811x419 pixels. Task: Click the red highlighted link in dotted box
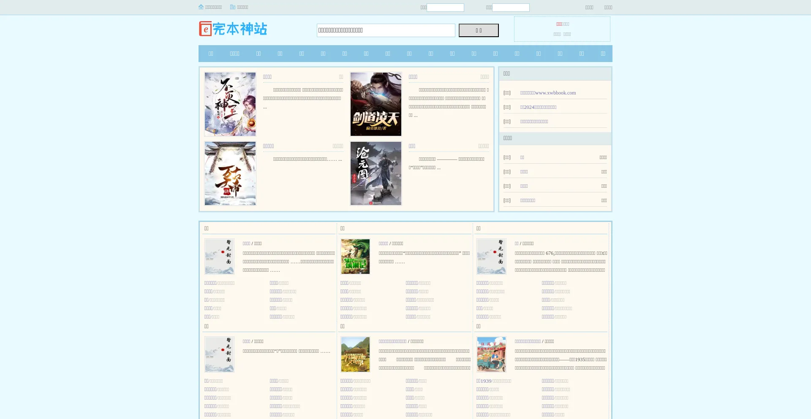559,24
